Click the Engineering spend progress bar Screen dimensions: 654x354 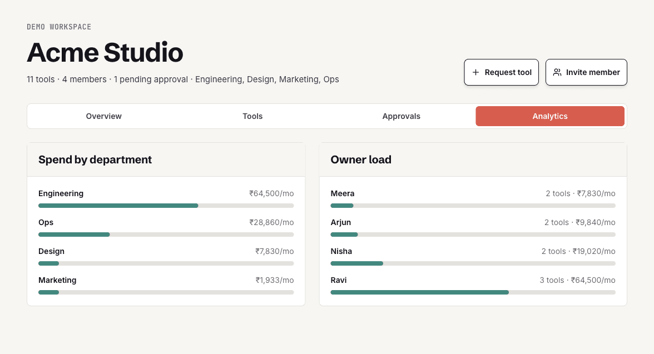point(166,206)
